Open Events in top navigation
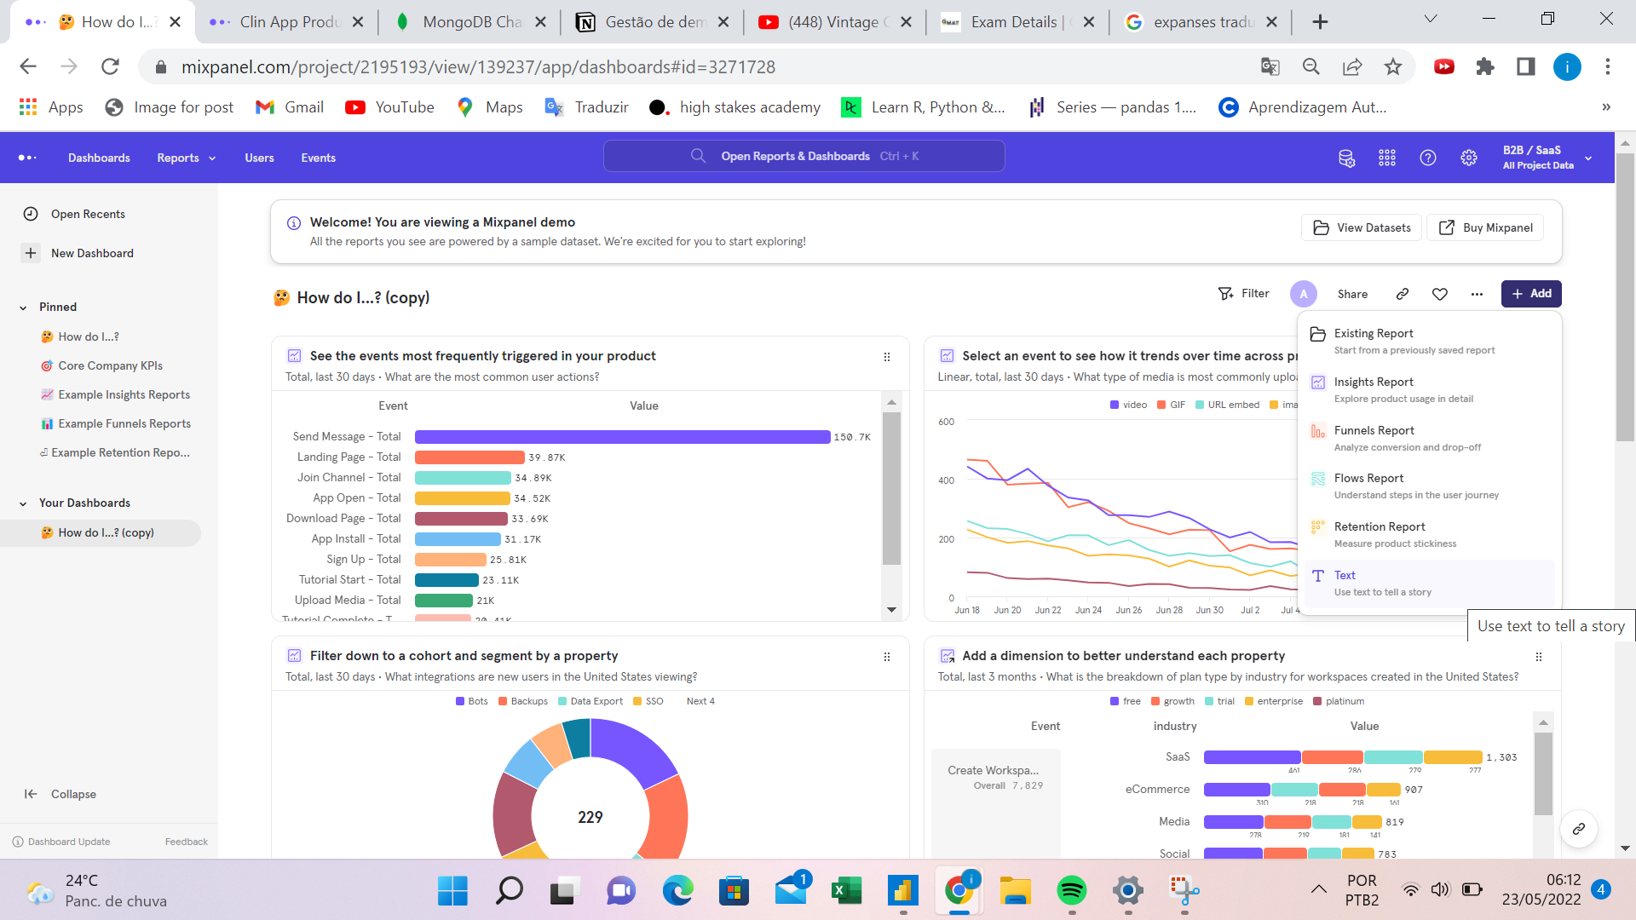Screen dimensions: 1636x920 point(318,158)
